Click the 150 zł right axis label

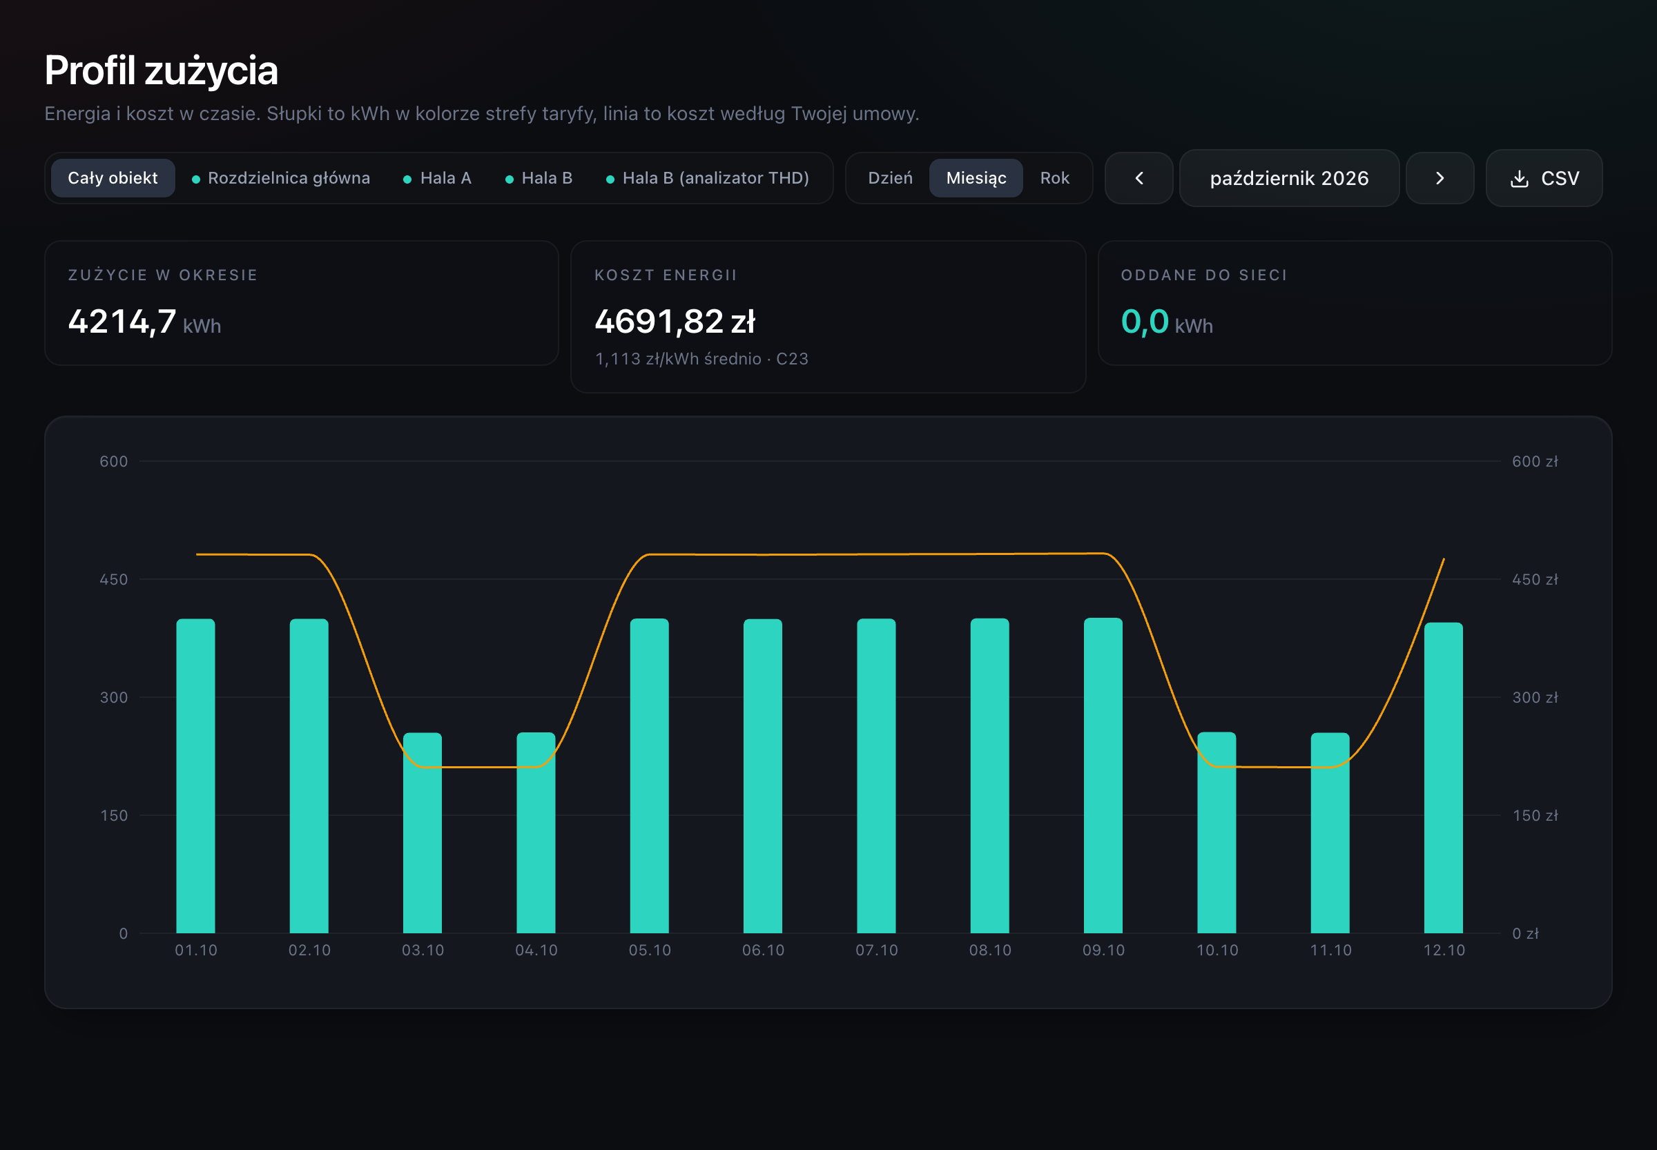[1535, 816]
